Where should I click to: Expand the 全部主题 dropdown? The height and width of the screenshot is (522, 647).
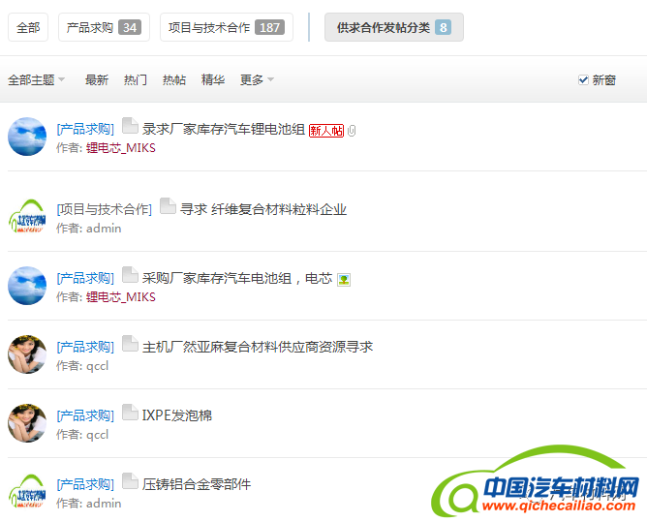click(37, 80)
